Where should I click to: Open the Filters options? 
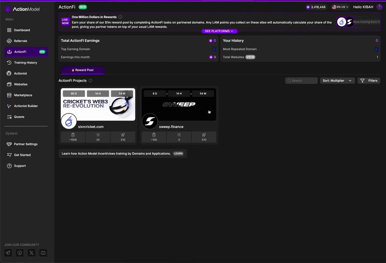coord(369,81)
